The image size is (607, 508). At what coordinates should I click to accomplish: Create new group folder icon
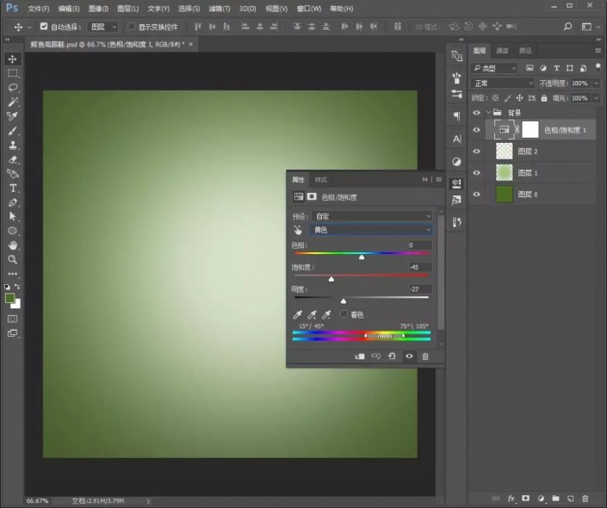555,499
